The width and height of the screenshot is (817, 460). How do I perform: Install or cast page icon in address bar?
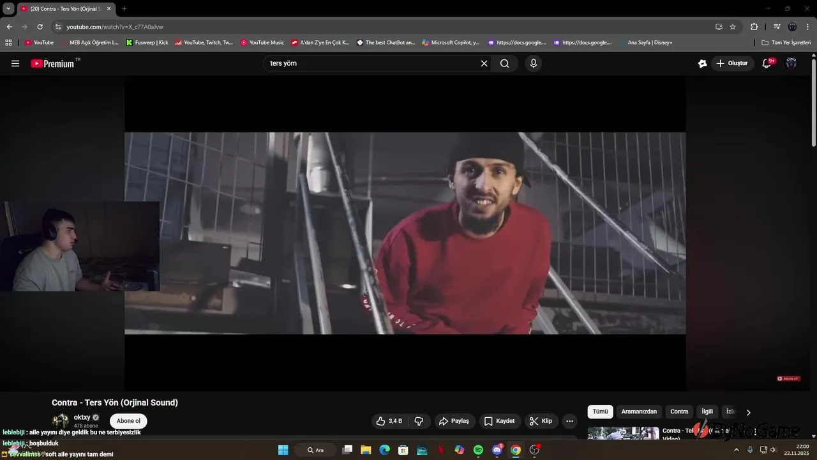click(719, 27)
